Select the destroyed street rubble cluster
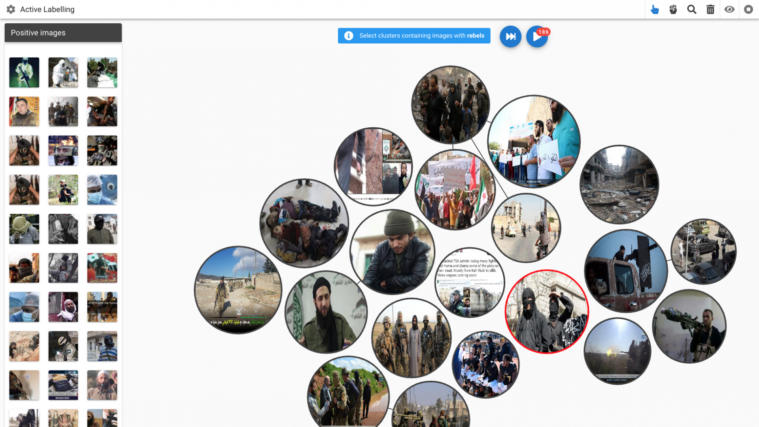The image size is (759, 427). pos(619,184)
